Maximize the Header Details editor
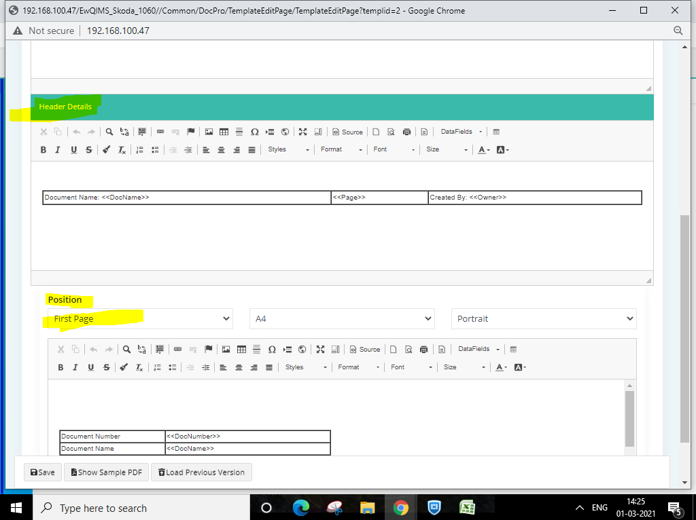Viewport: 696px width, 520px height. click(x=302, y=132)
